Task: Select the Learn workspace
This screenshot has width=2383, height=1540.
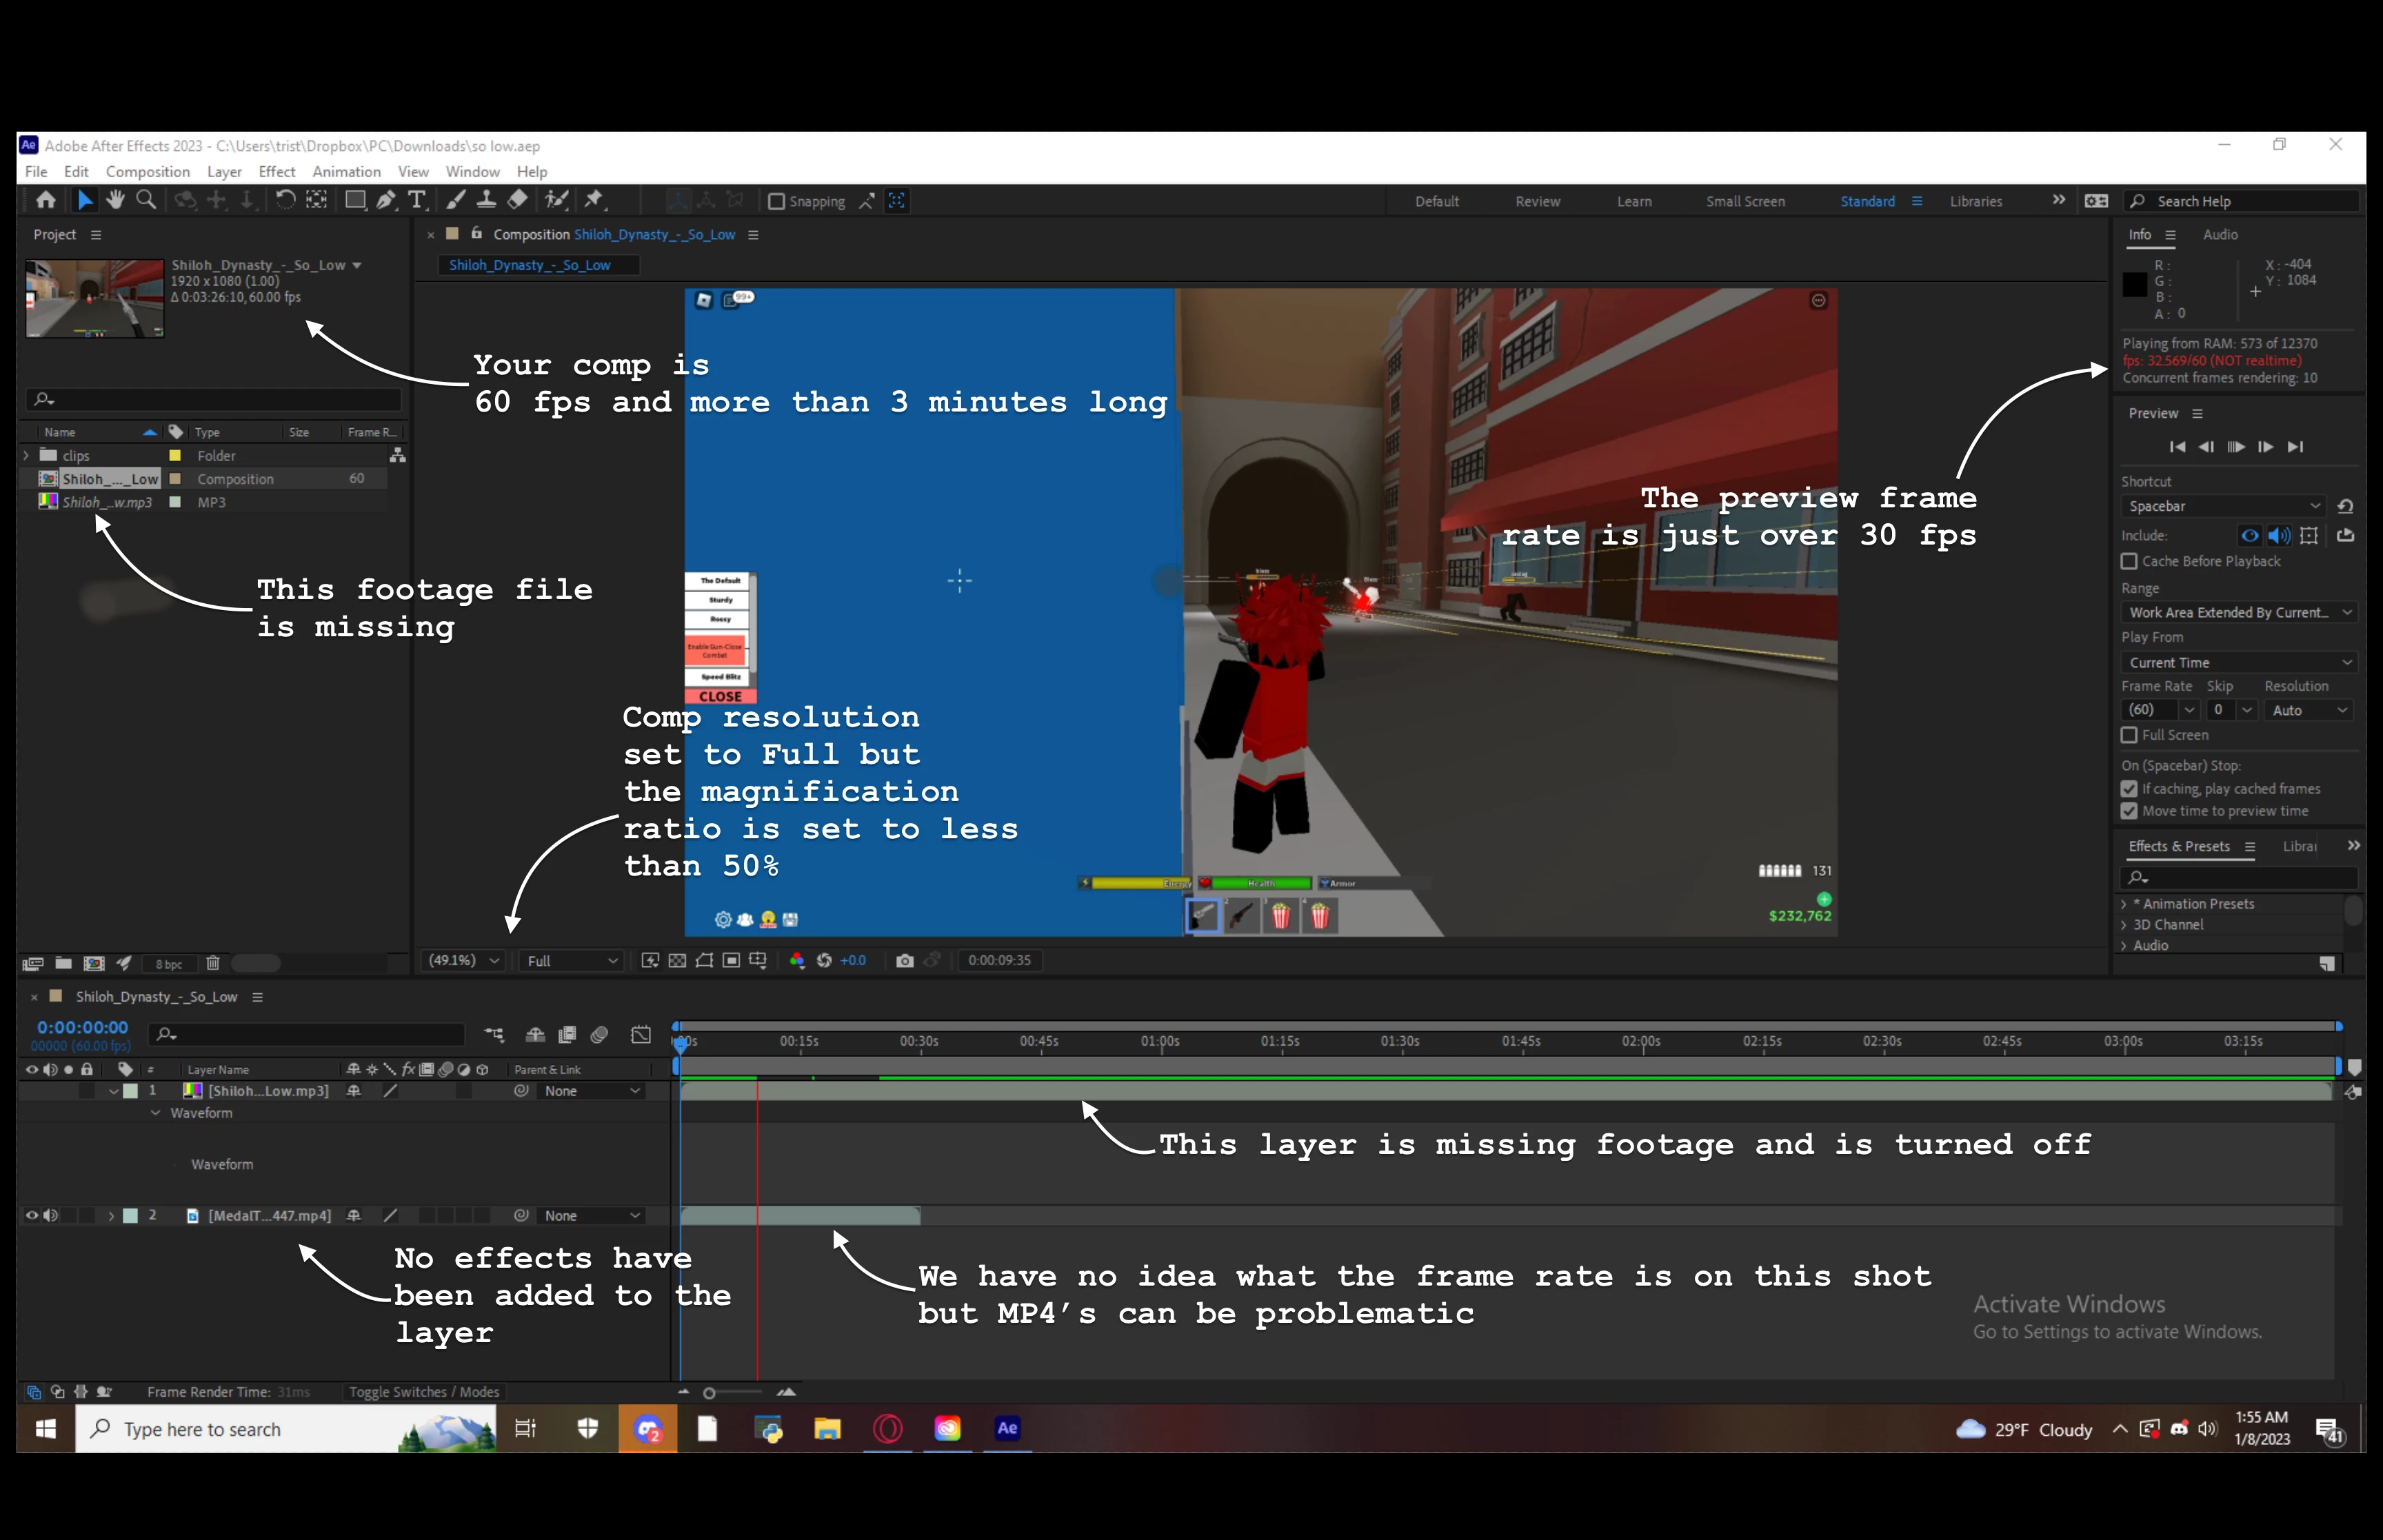Action: [x=1634, y=201]
